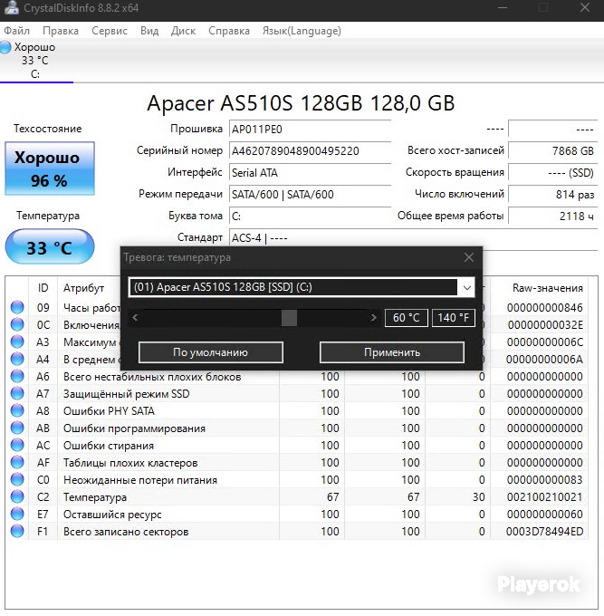The width and height of the screenshot is (604, 616).
Task: Open the Диск menu
Action: coord(184,31)
